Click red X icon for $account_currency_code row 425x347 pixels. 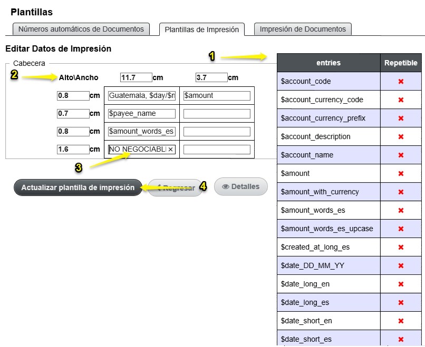pyautogui.click(x=401, y=100)
